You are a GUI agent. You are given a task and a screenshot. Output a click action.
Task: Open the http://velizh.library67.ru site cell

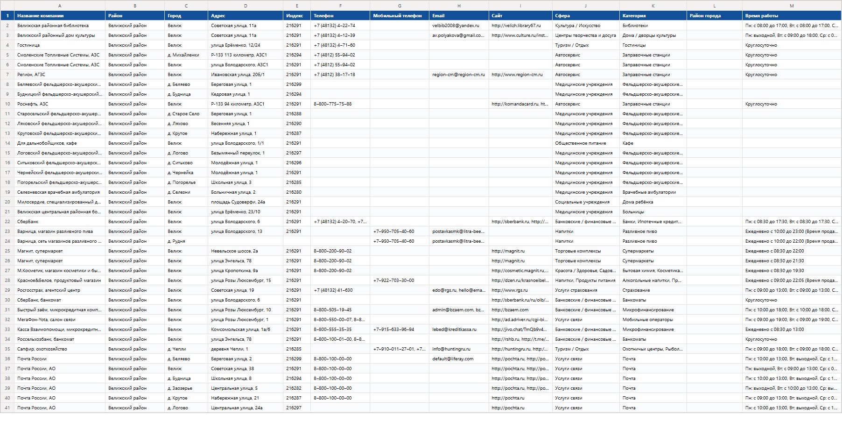click(520, 26)
